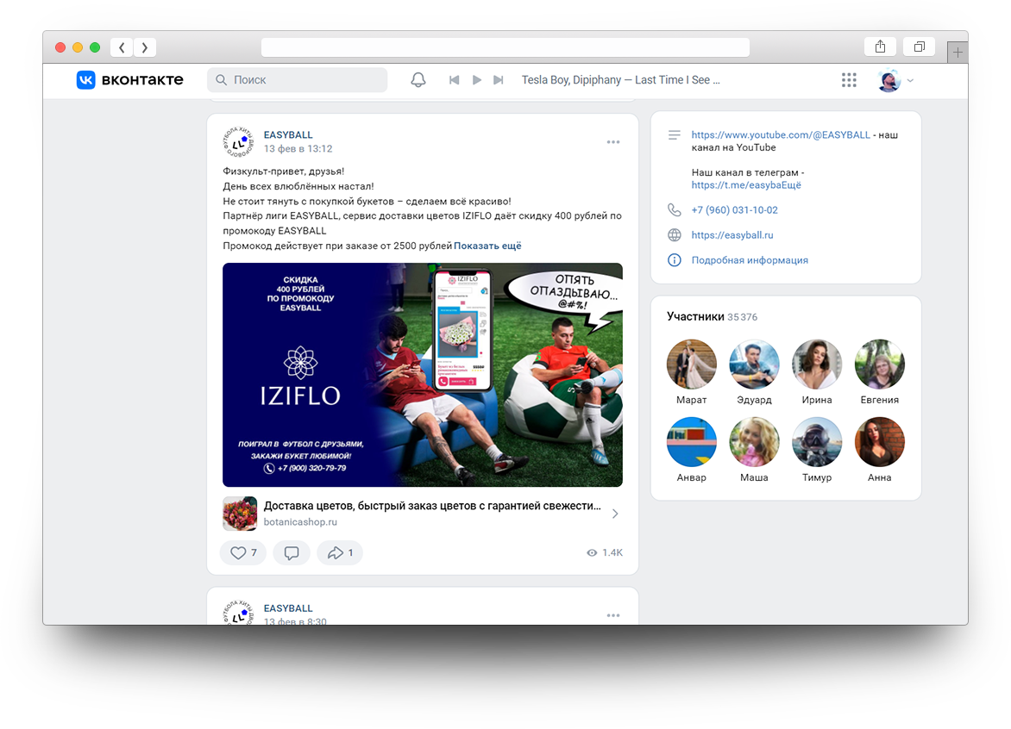The width and height of the screenshot is (1011, 729).
Task: Click the flower bouquet link thumbnail
Action: coord(240,514)
